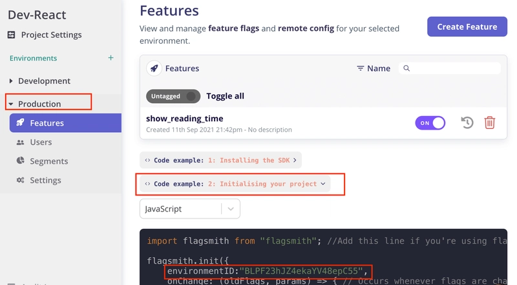Open the JavaScript language dropdown
This screenshot has height=285, width=517.
coord(190,209)
